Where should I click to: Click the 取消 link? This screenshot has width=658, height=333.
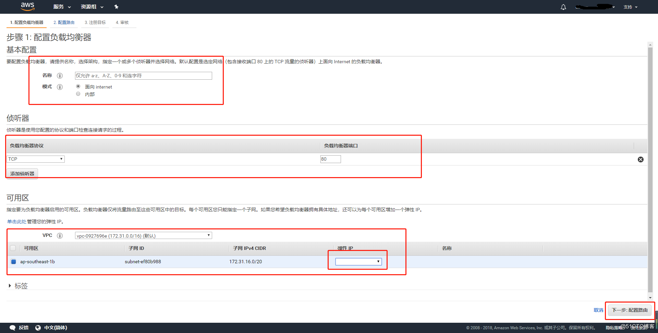point(598,310)
